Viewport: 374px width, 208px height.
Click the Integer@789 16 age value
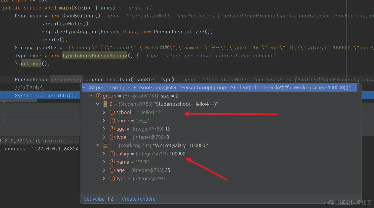[x=151, y=129]
